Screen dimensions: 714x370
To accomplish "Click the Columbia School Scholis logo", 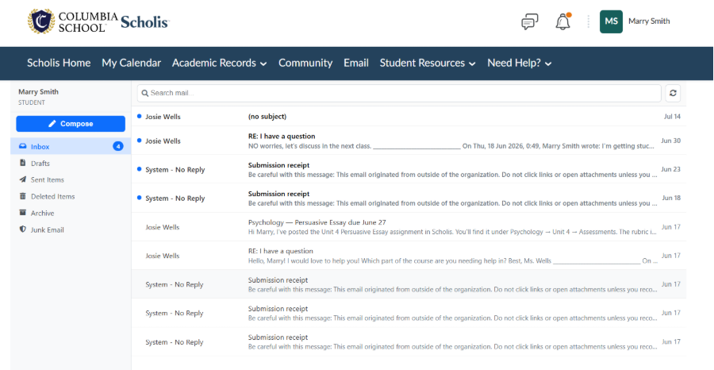I will point(98,21).
